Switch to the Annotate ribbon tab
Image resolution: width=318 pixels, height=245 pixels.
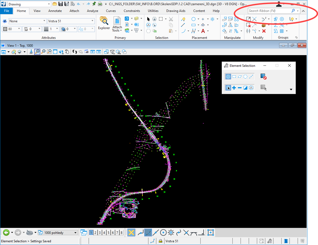(x=55, y=11)
